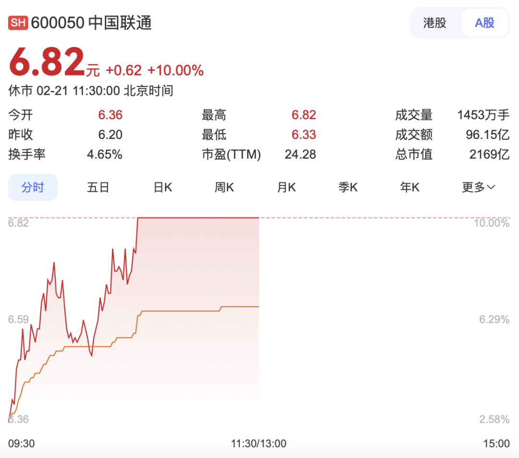Switch to the 港股 market toggle
This screenshot has width=519, height=458.
434,23
